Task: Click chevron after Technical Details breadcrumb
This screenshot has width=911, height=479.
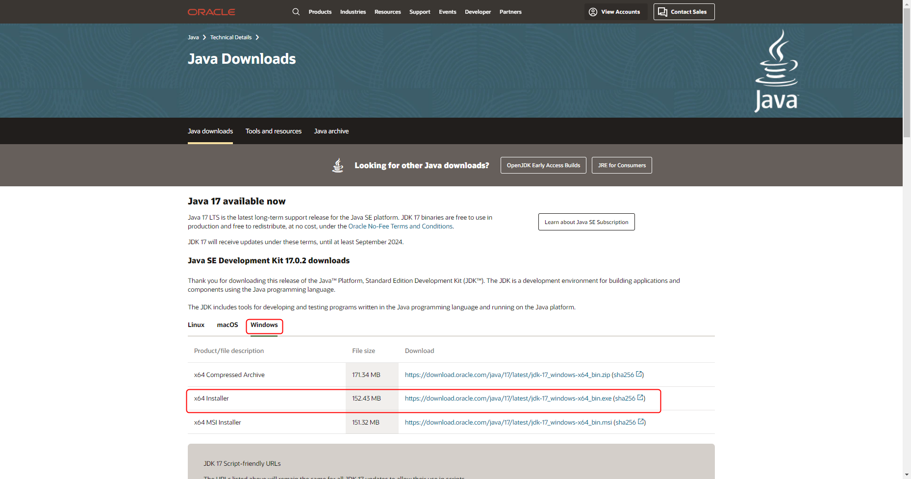Action: point(257,37)
